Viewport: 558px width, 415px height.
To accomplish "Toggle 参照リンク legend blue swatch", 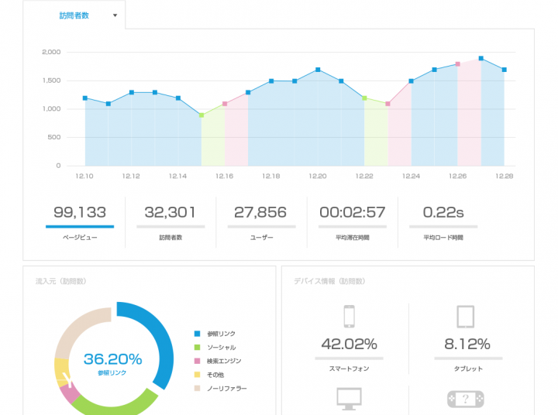I will 198,334.
